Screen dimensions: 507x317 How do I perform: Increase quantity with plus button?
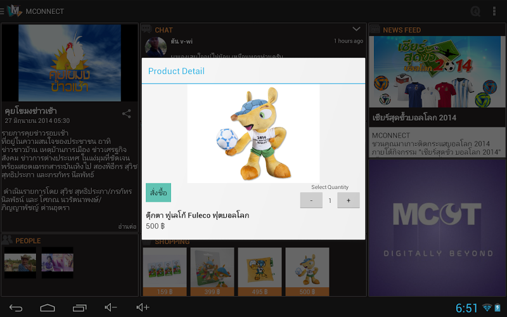[x=348, y=200]
